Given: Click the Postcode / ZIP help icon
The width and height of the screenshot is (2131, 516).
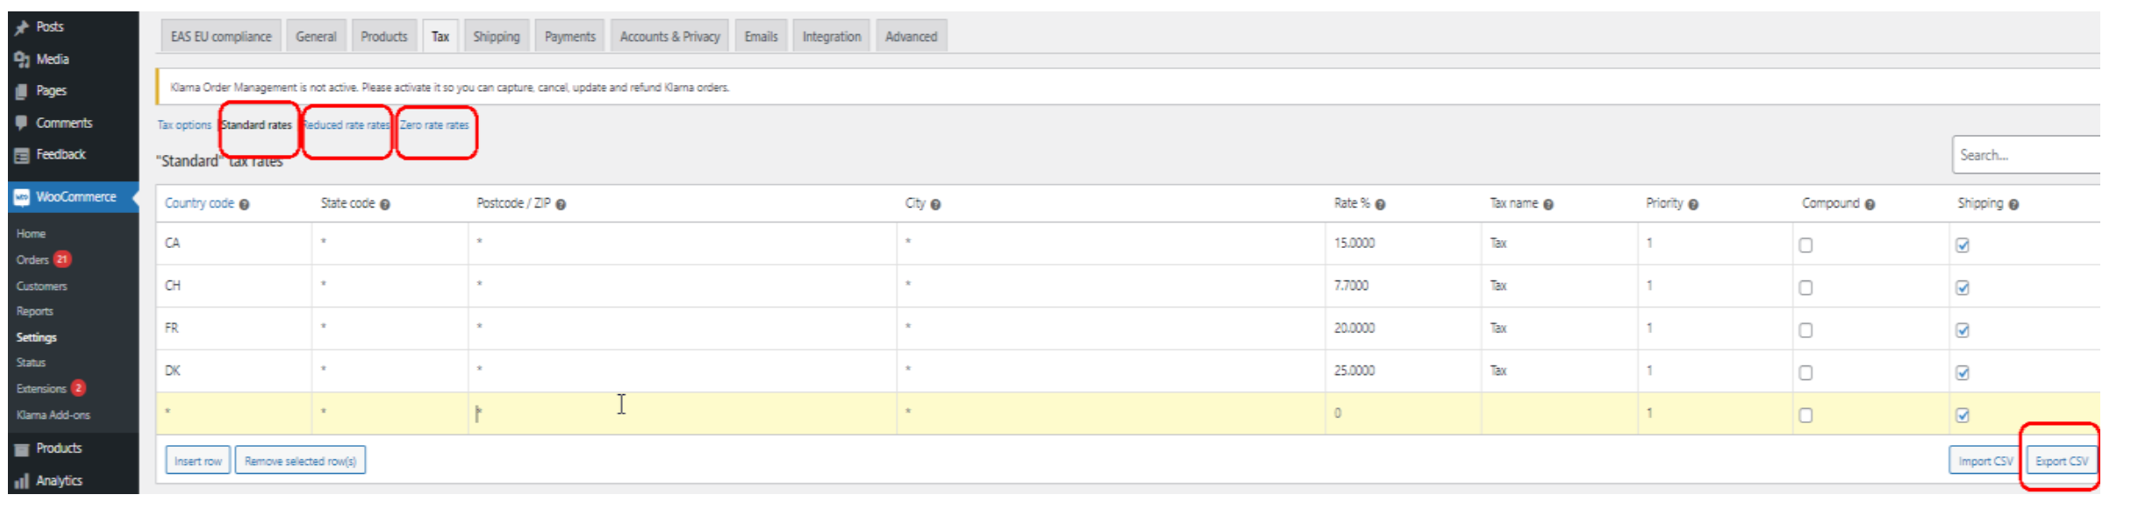Looking at the screenshot, I should [561, 205].
